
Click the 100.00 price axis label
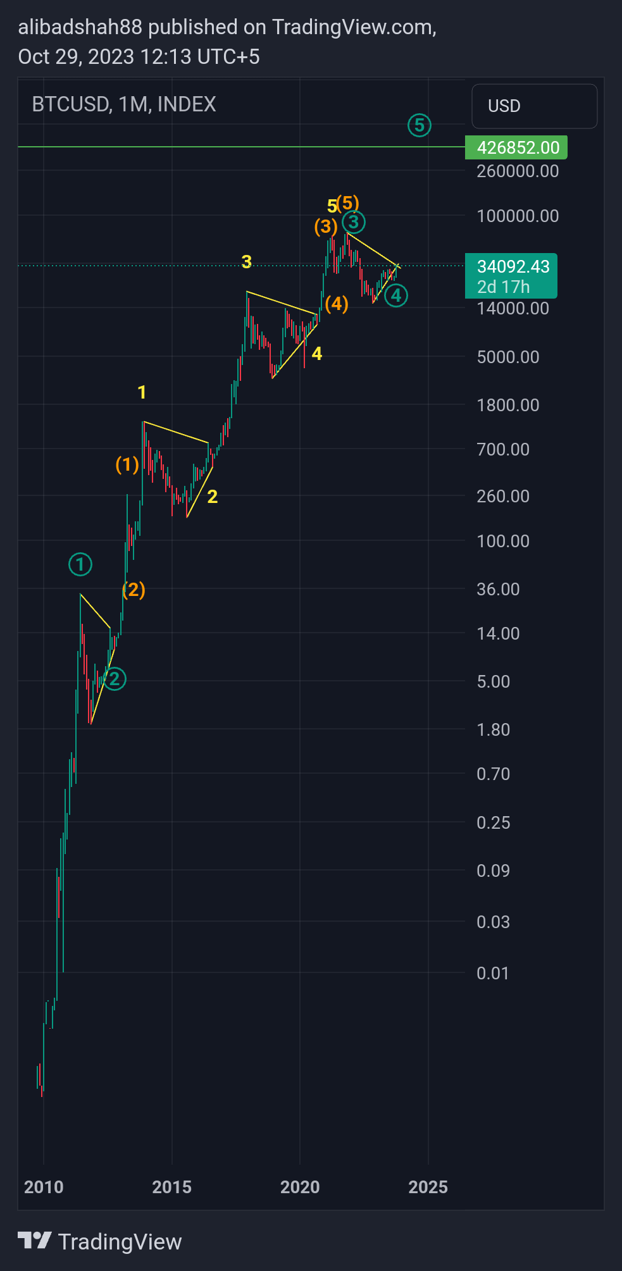point(503,541)
